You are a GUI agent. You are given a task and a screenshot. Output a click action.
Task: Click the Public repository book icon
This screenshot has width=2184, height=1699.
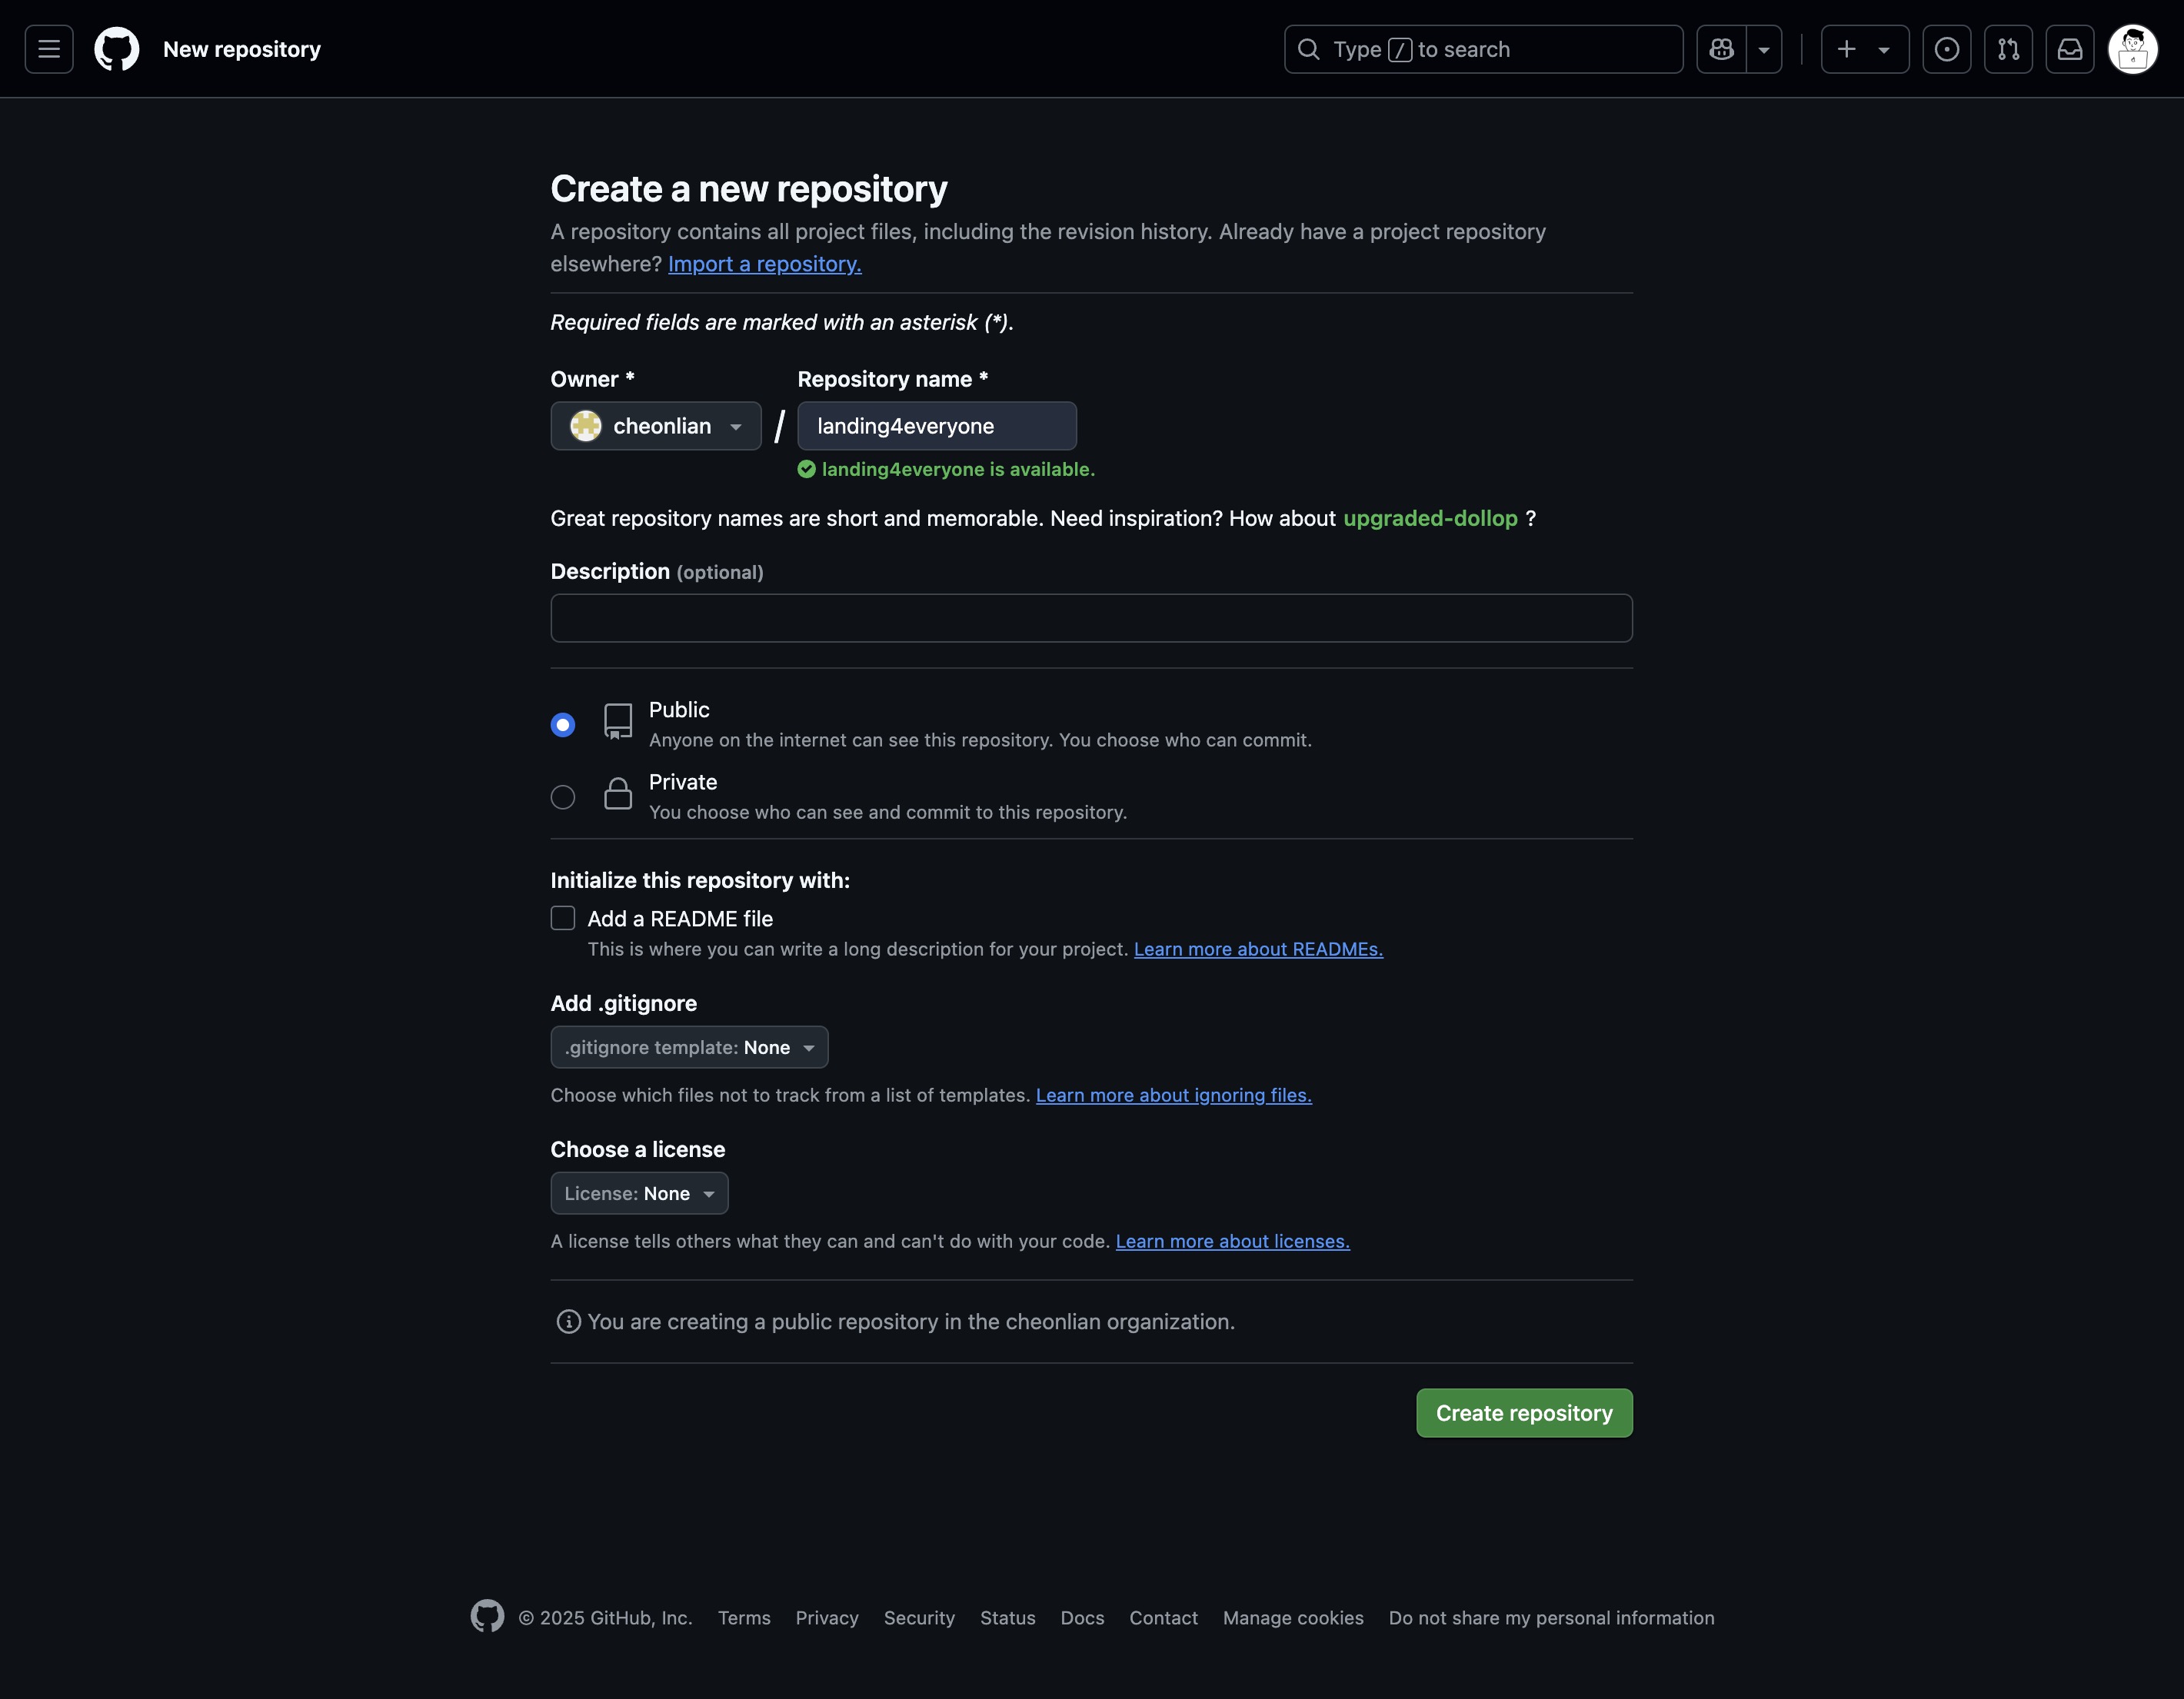(618, 722)
